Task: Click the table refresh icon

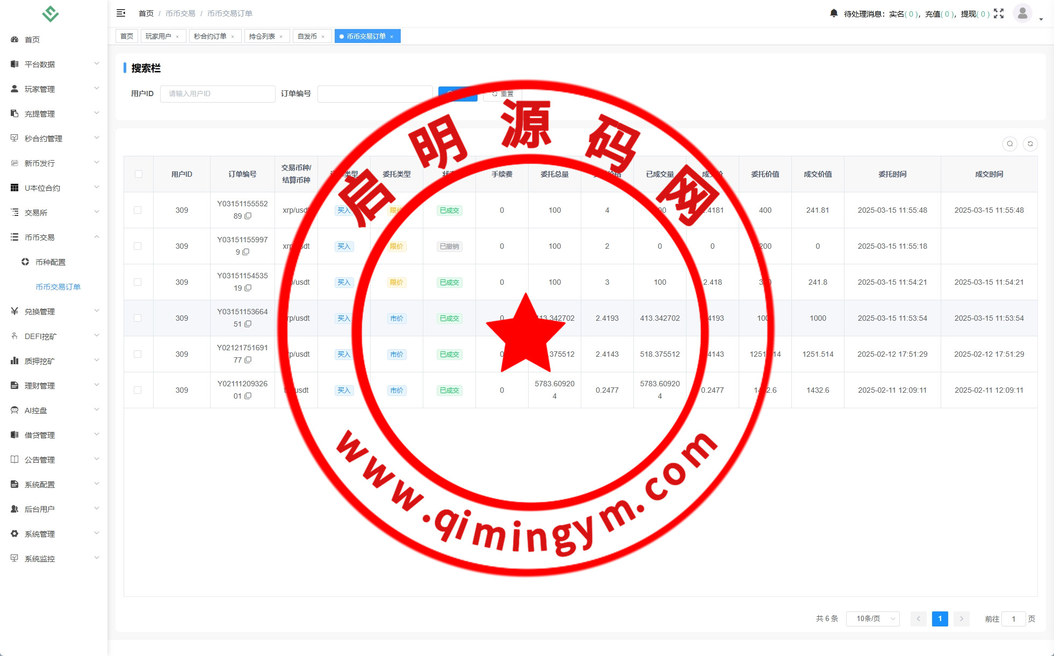Action: [x=1030, y=144]
